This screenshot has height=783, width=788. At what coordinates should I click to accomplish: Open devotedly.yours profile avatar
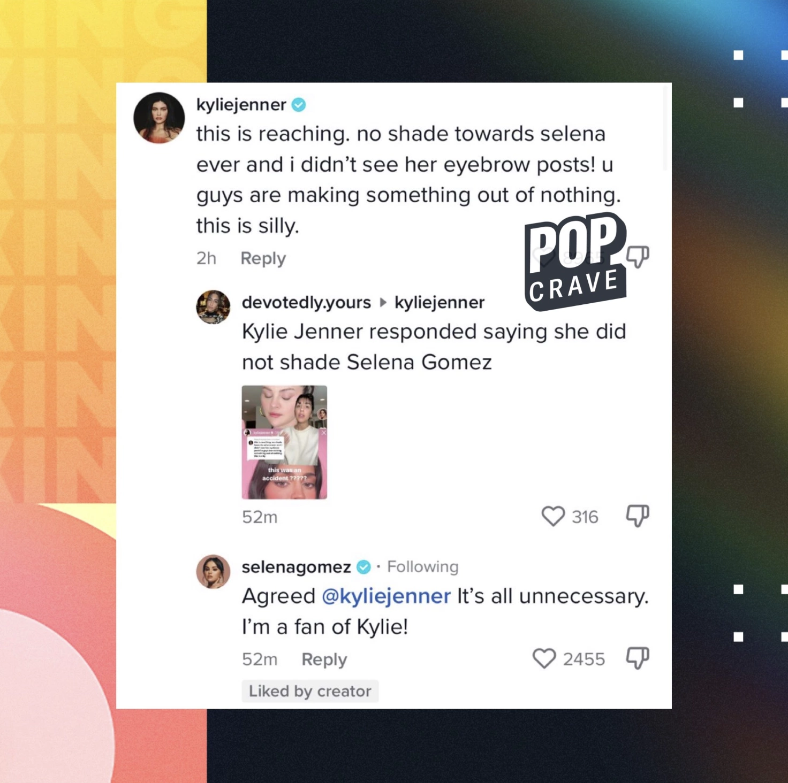pyautogui.click(x=213, y=307)
